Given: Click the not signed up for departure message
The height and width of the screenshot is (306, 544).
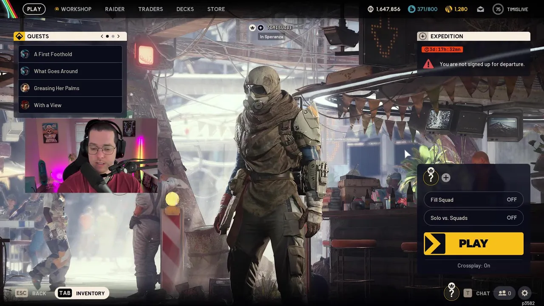Looking at the screenshot, I should (x=482, y=64).
